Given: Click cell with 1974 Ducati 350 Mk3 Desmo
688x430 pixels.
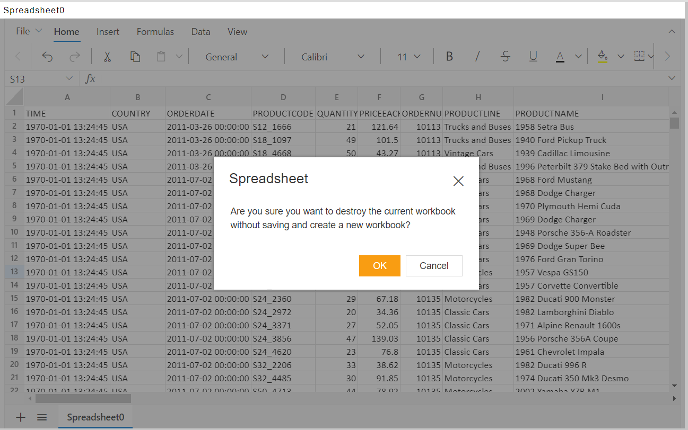Looking at the screenshot, I should 591,378.
